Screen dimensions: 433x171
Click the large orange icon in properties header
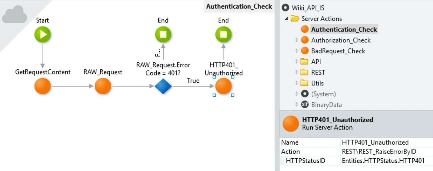click(291, 124)
